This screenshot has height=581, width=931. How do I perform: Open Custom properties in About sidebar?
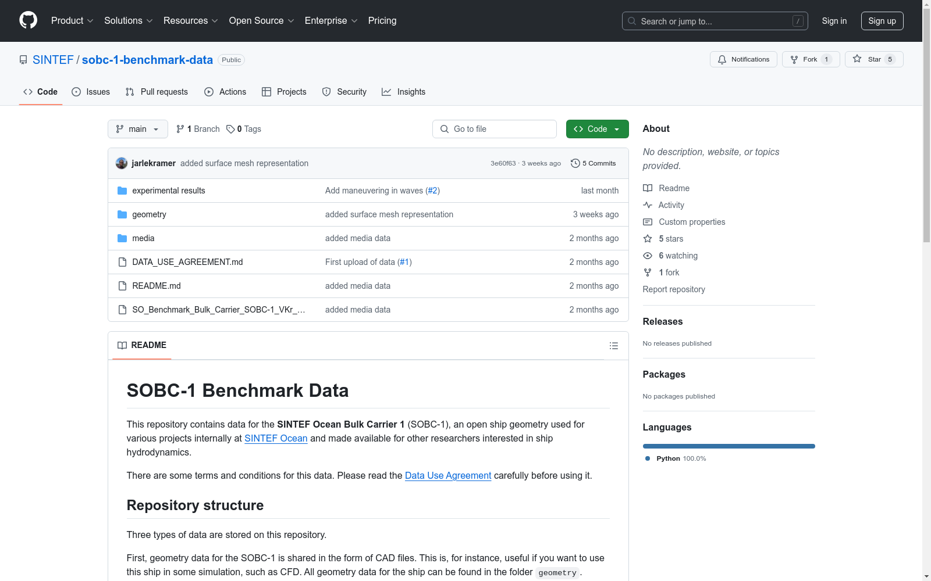tap(684, 222)
